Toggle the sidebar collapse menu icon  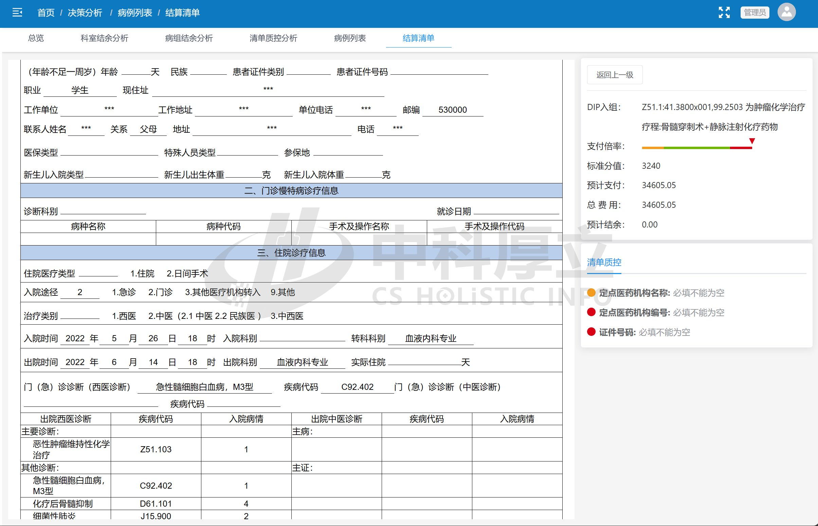coord(17,13)
